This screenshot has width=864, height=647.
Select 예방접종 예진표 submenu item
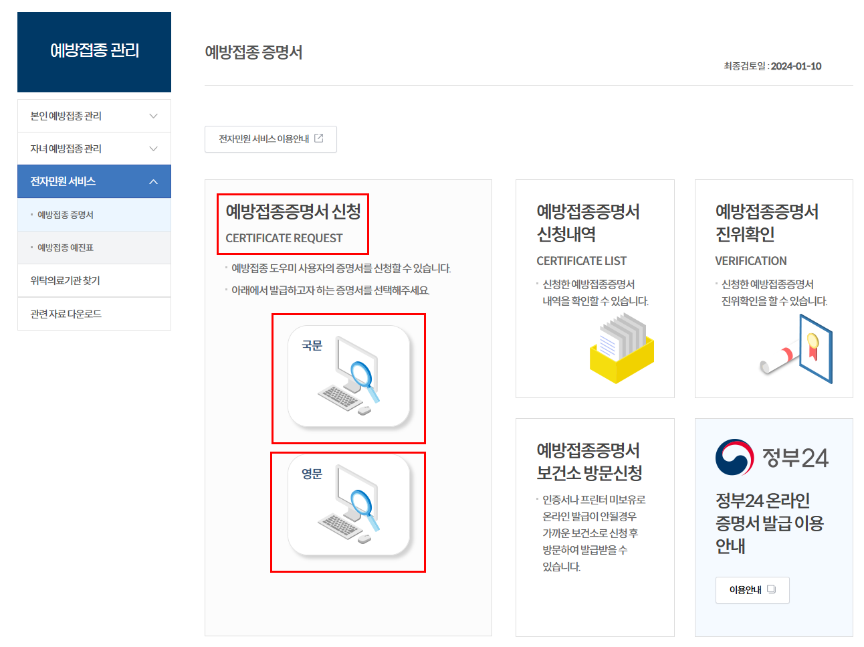click(x=94, y=248)
